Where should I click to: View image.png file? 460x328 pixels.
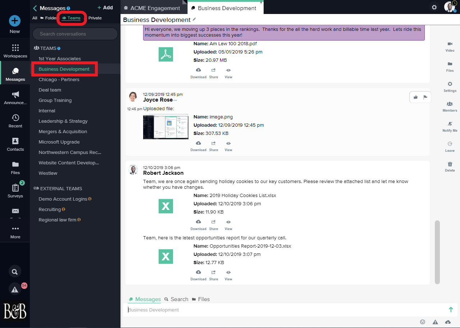(x=228, y=146)
